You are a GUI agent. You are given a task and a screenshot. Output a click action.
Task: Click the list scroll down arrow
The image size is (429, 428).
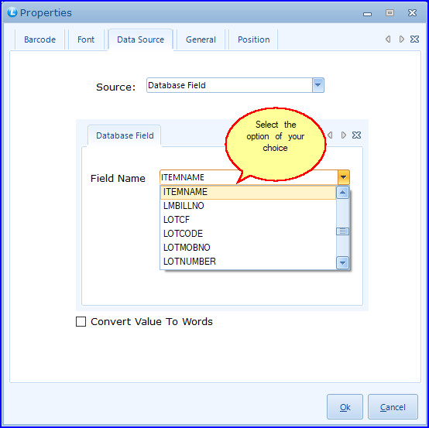[x=342, y=263]
